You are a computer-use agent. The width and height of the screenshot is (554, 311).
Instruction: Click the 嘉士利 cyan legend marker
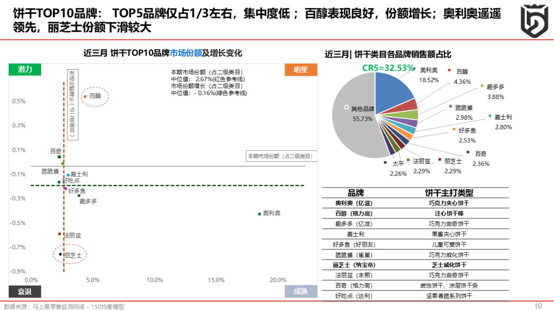[x=490, y=116]
